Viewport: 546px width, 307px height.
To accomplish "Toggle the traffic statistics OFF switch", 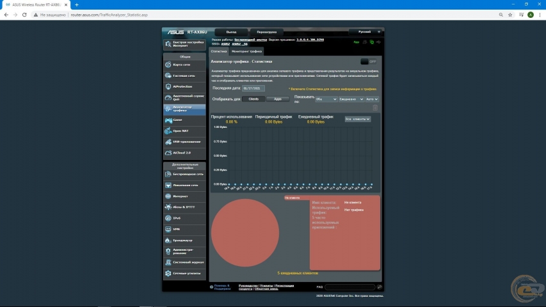I will (x=369, y=61).
